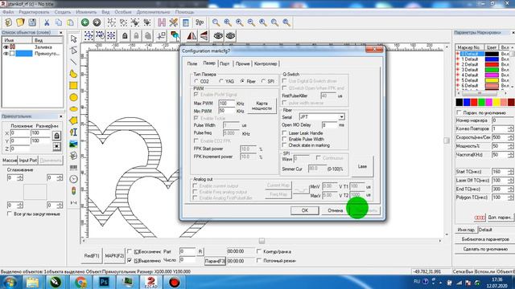
Task: Click the Max PWM input field
Action: [x=227, y=104]
